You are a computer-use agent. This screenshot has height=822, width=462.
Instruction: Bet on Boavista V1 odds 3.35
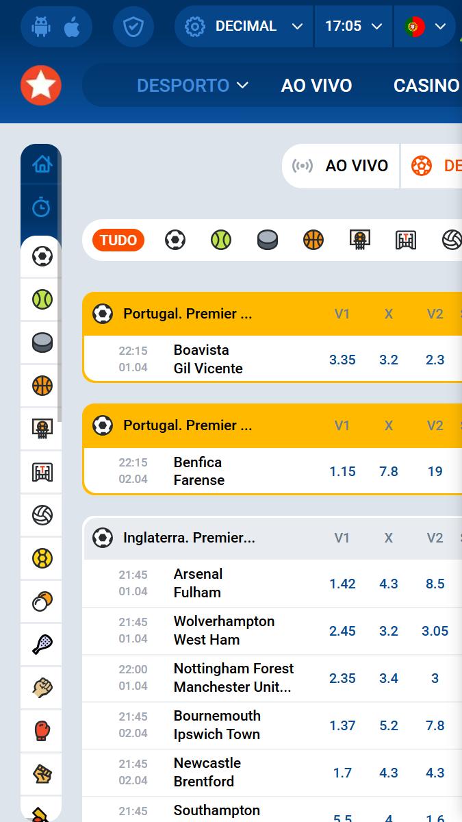342,360
